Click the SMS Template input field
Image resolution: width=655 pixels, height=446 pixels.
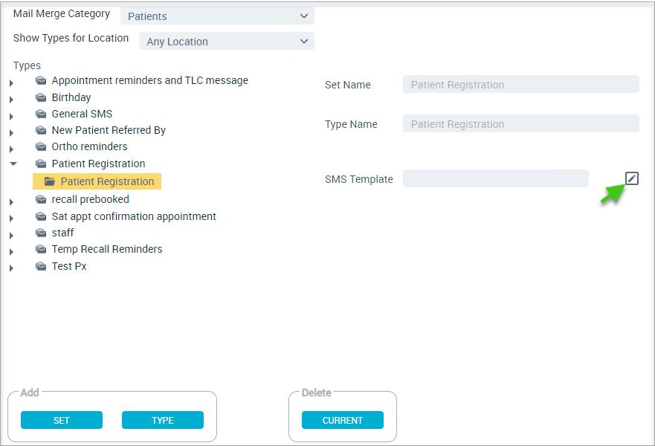pos(495,178)
